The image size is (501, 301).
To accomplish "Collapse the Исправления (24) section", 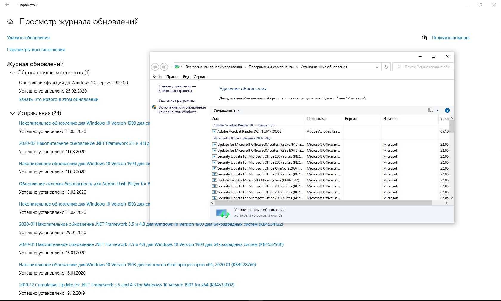I will pos(12,113).
